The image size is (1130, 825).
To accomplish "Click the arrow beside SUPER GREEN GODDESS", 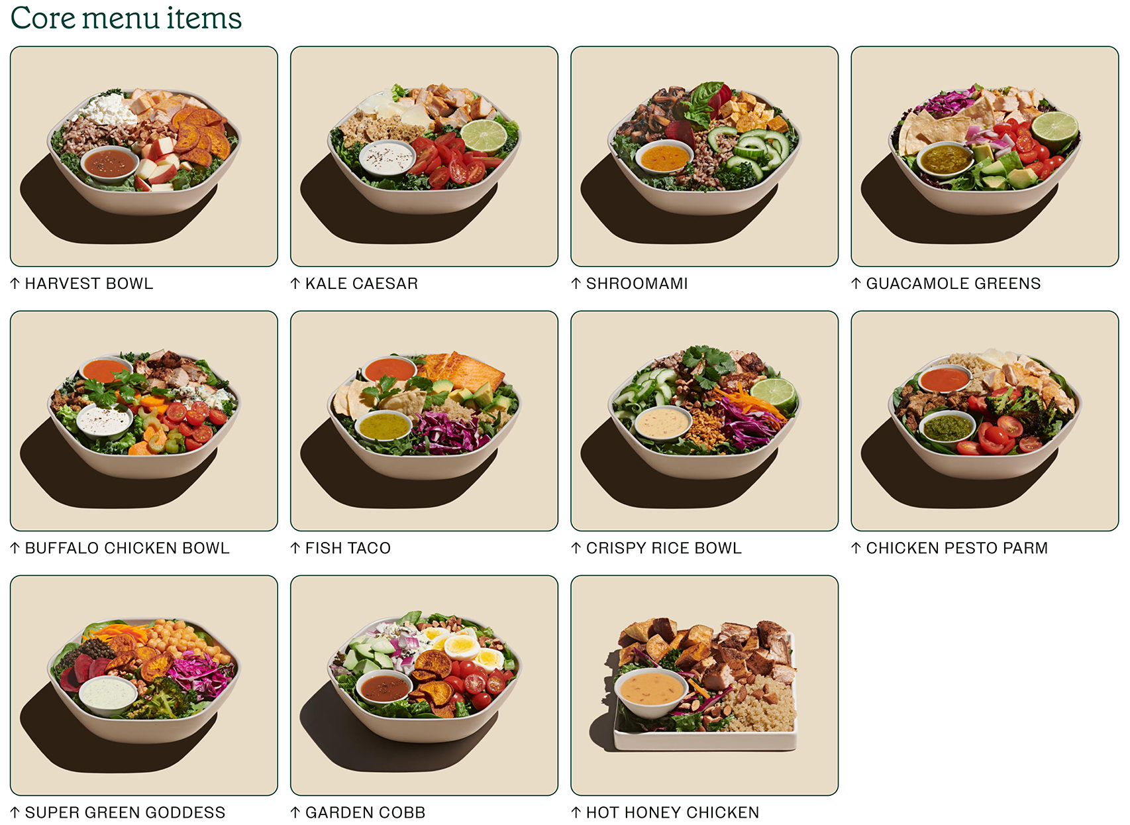I will click(15, 812).
